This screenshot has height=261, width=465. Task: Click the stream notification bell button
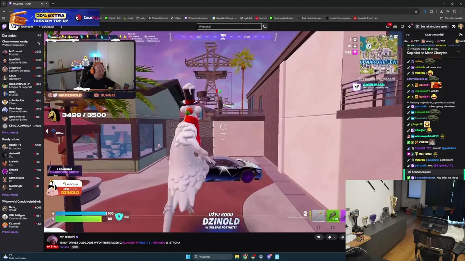pos(329,237)
